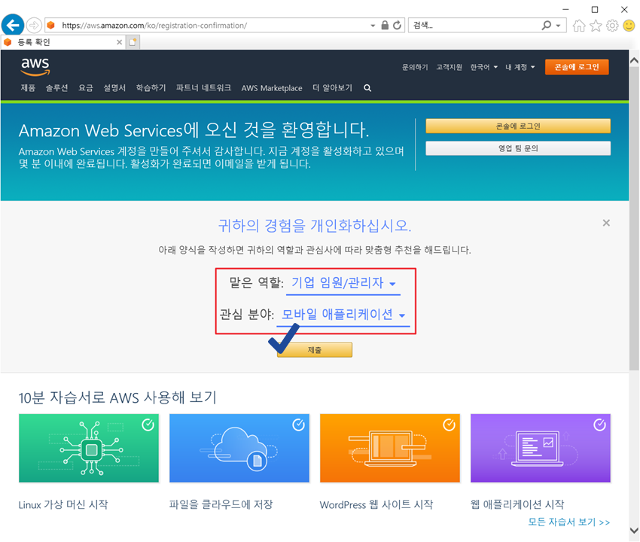Viewport: 640px width, 542px height.
Task: Click the favorites star icon
Action: (x=596, y=26)
